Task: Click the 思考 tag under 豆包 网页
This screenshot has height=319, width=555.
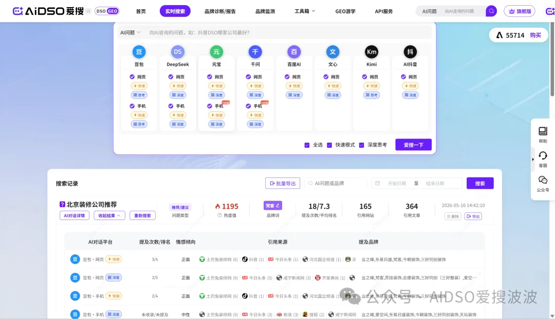Action: 139,95
